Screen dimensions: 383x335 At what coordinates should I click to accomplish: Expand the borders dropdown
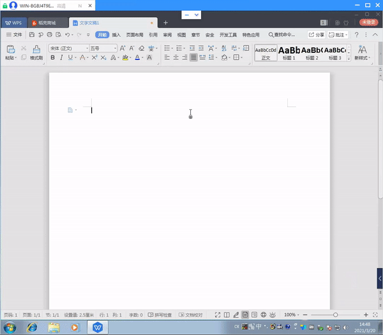point(241,57)
